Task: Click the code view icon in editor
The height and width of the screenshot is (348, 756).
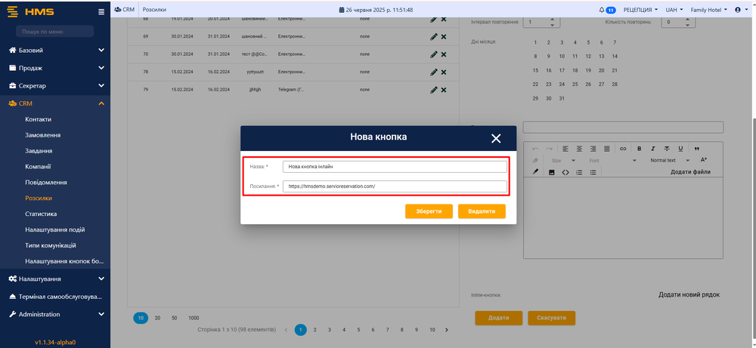Action: (565, 172)
